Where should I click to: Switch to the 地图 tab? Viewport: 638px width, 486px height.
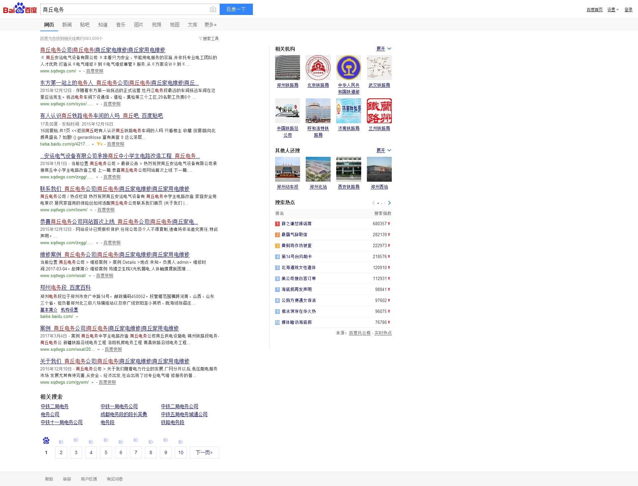pos(174,25)
